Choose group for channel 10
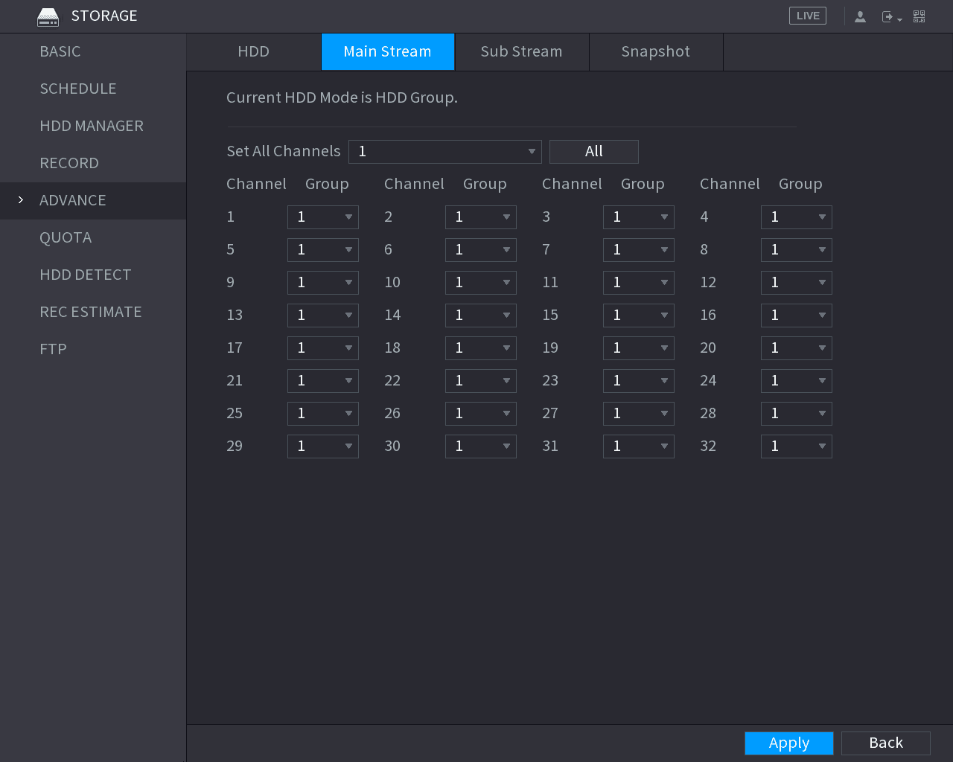The height and width of the screenshot is (762, 953). pyautogui.click(x=481, y=283)
